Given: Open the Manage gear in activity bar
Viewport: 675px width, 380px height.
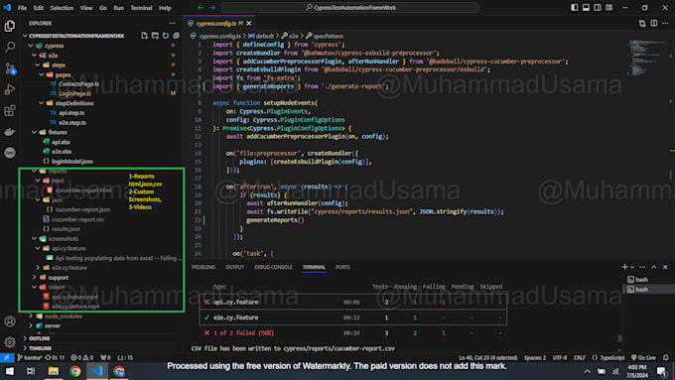Looking at the screenshot, I should tap(10, 342).
